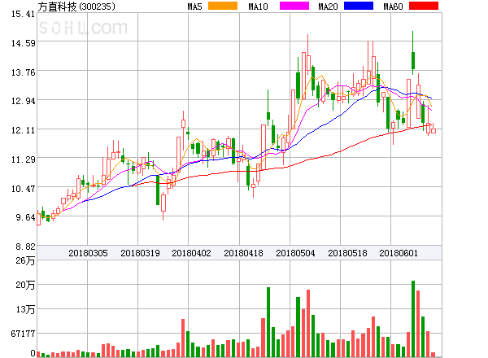The width and height of the screenshot is (488, 358).
Task: Click the blue MA20 legend swatch
Action: pyautogui.click(x=359, y=6)
